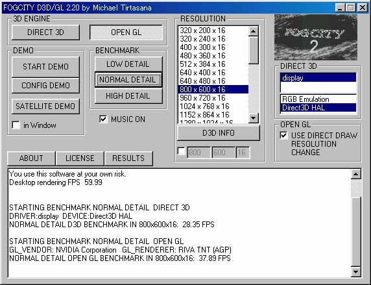Open CONFIG DEMO settings
This screenshot has height=285, width=371.
pyautogui.click(x=45, y=85)
